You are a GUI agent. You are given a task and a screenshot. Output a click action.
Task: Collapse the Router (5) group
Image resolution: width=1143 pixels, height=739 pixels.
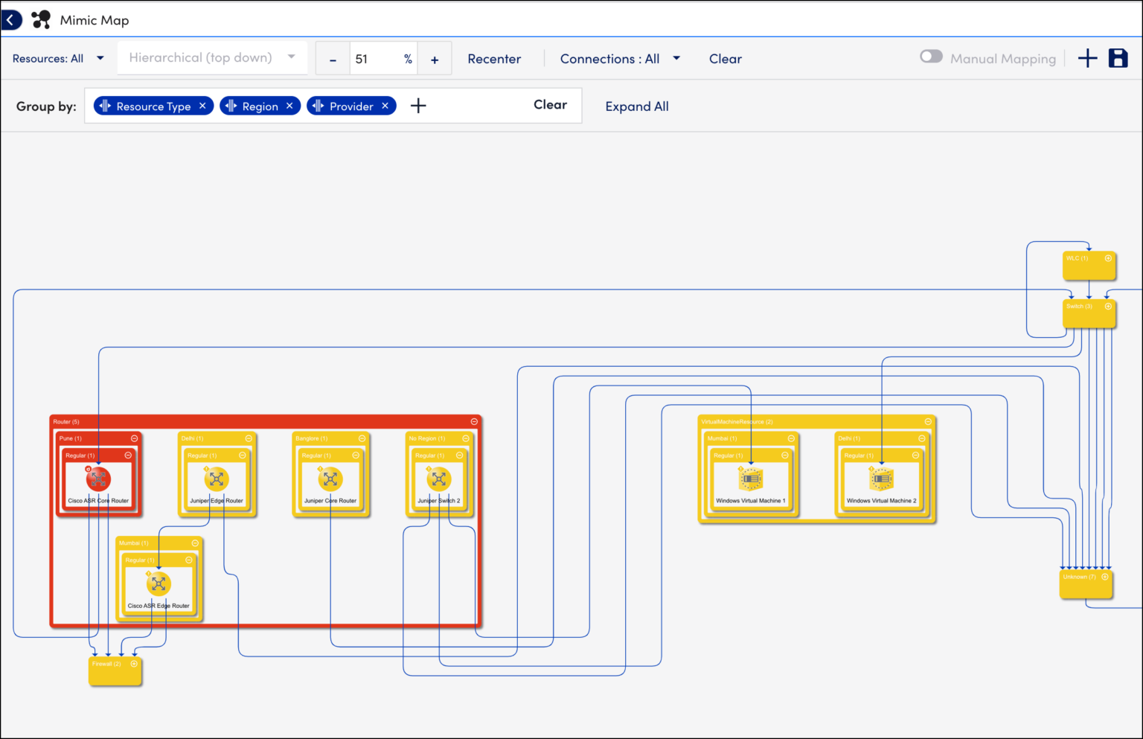click(474, 420)
